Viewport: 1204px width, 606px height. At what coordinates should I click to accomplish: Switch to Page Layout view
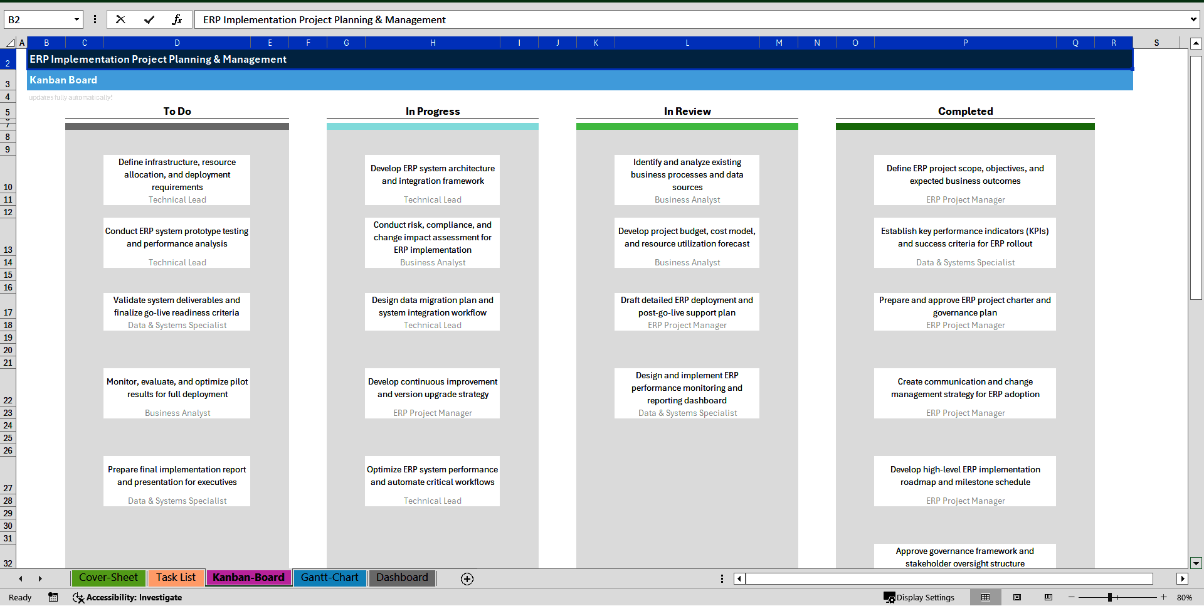tap(1017, 597)
